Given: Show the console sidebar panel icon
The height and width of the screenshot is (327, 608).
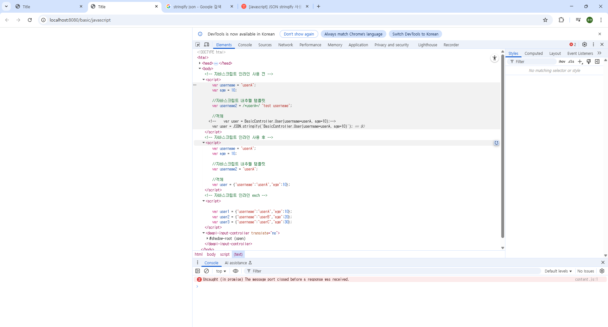Looking at the screenshot, I should click(x=198, y=271).
